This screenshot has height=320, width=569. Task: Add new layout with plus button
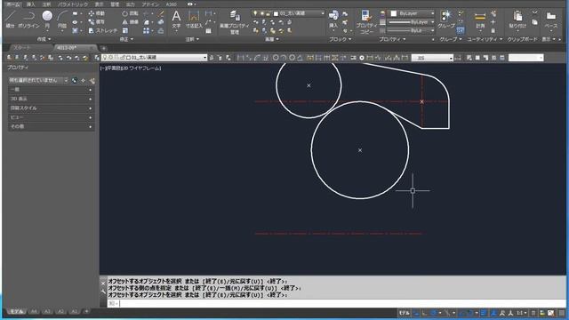pyautogui.click(x=86, y=311)
